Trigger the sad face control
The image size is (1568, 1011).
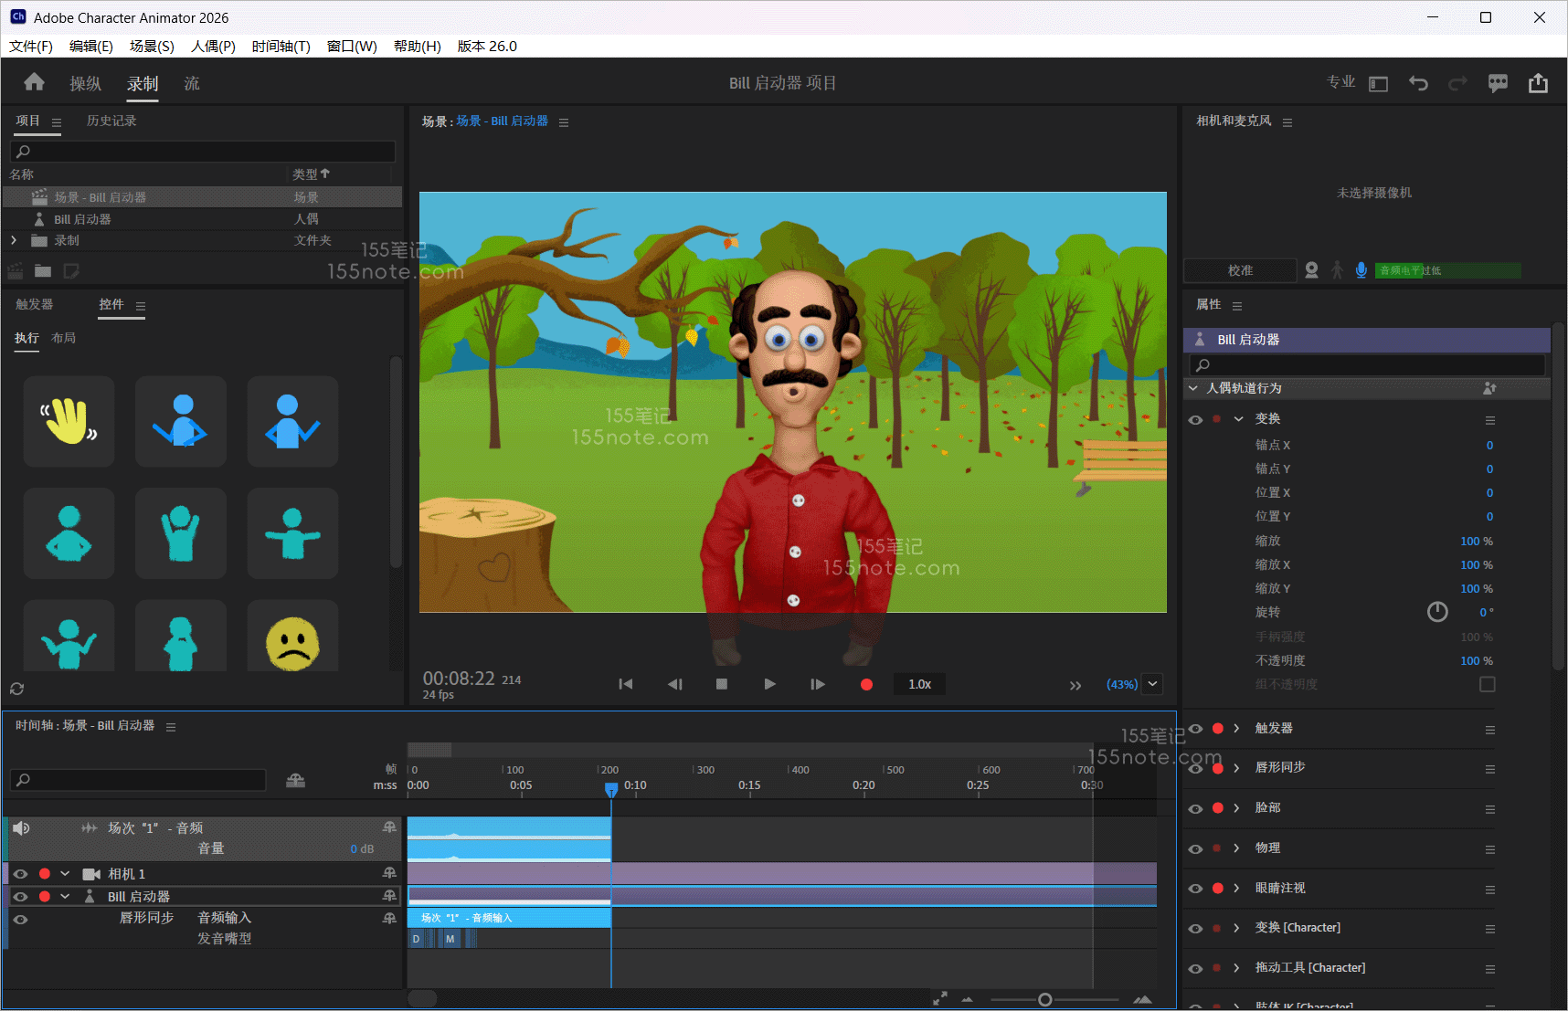pyautogui.click(x=292, y=642)
